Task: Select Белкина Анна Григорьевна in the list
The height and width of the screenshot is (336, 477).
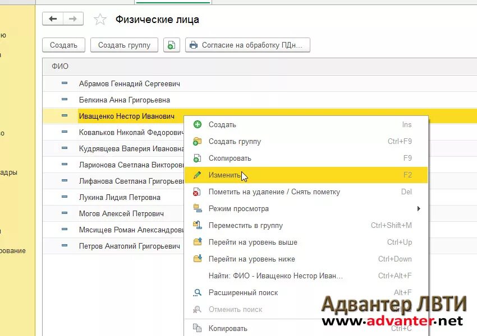Action: (x=125, y=100)
